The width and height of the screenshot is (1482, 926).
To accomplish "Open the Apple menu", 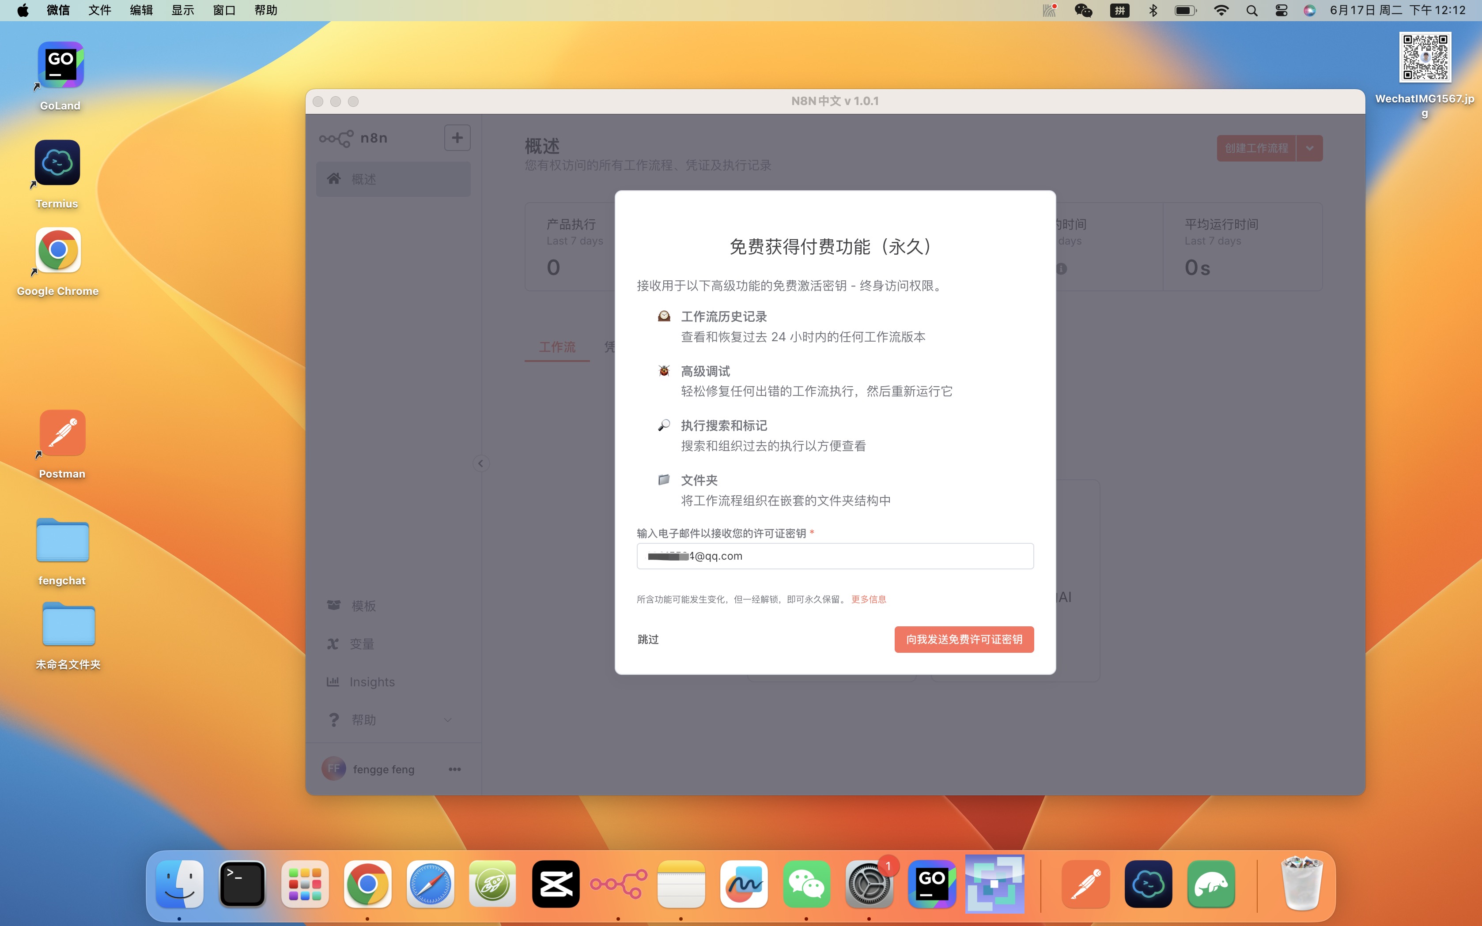I will (23, 11).
